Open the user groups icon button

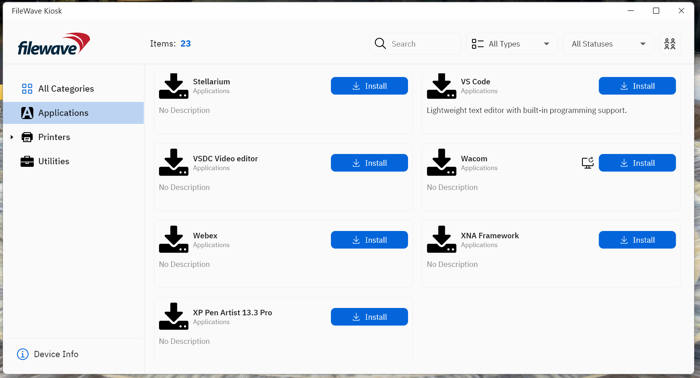coord(670,44)
